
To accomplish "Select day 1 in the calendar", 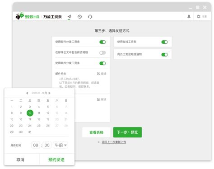I will point(12,107).
